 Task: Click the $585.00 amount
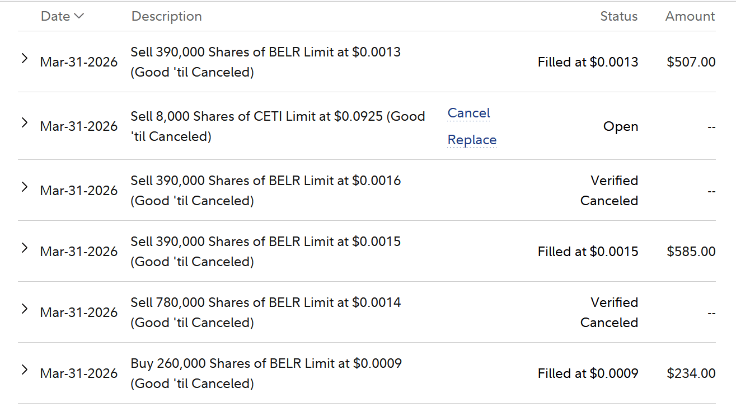click(691, 252)
